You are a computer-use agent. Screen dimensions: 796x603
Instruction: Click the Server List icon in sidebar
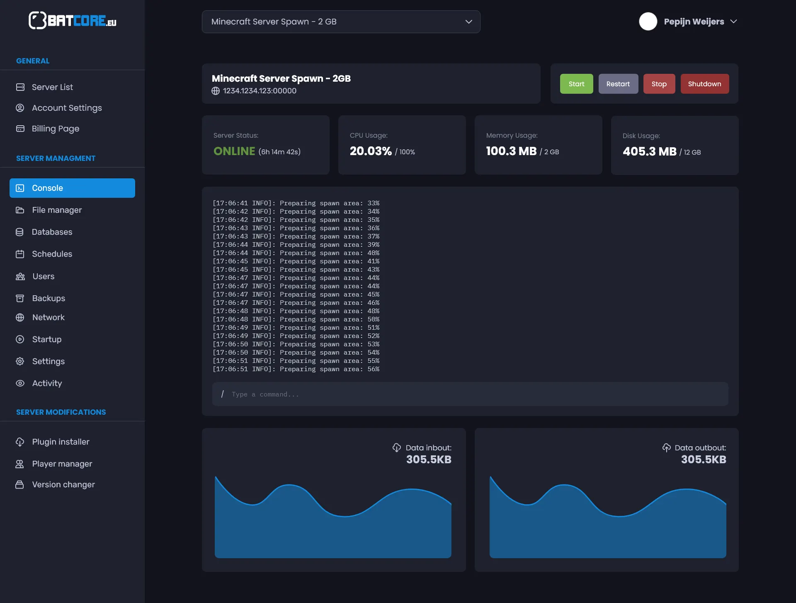coord(20,87)
